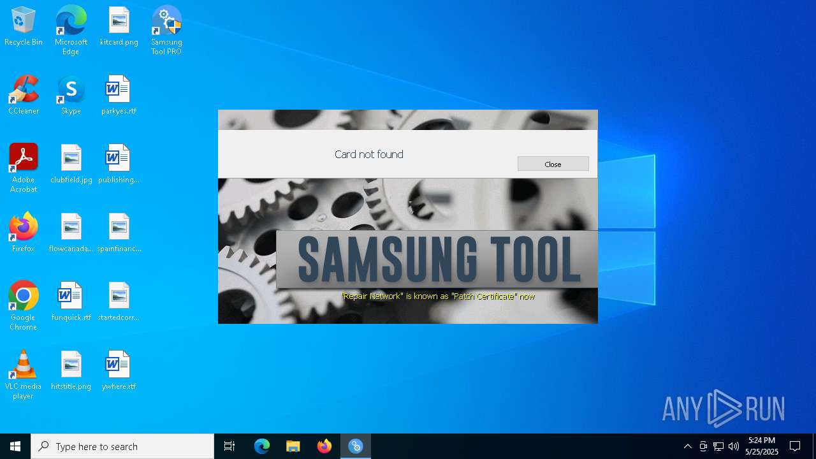Select startedcorr... file on desktop
The image size is (816, 459).
119,302
